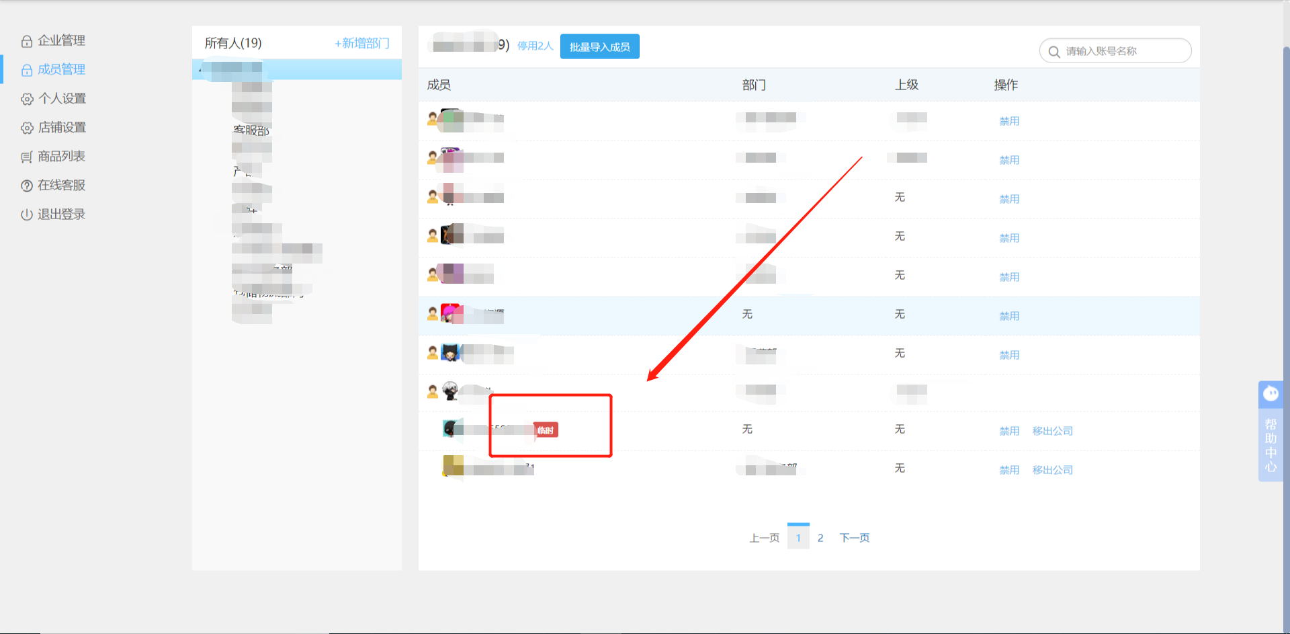
Task: Click the power icon beside 退出登录
Action: [x=27, y=215]
